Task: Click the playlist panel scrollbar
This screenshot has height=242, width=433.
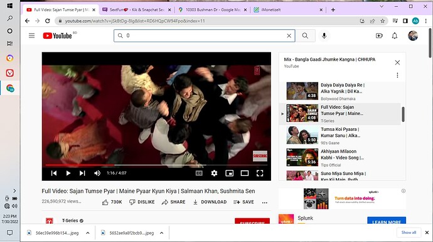Action: [403, 114]
